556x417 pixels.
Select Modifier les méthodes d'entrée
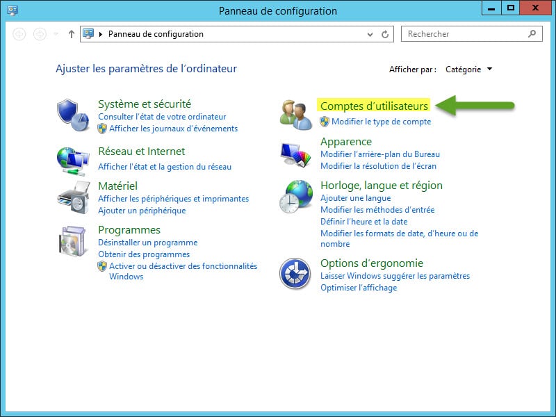[377, 210]
